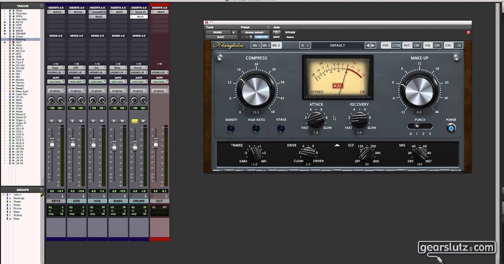The width and height of the screenshot is (504, 264).
Task: Open the DRUMS track selector dropdown
Action: (x=218, y=32)
